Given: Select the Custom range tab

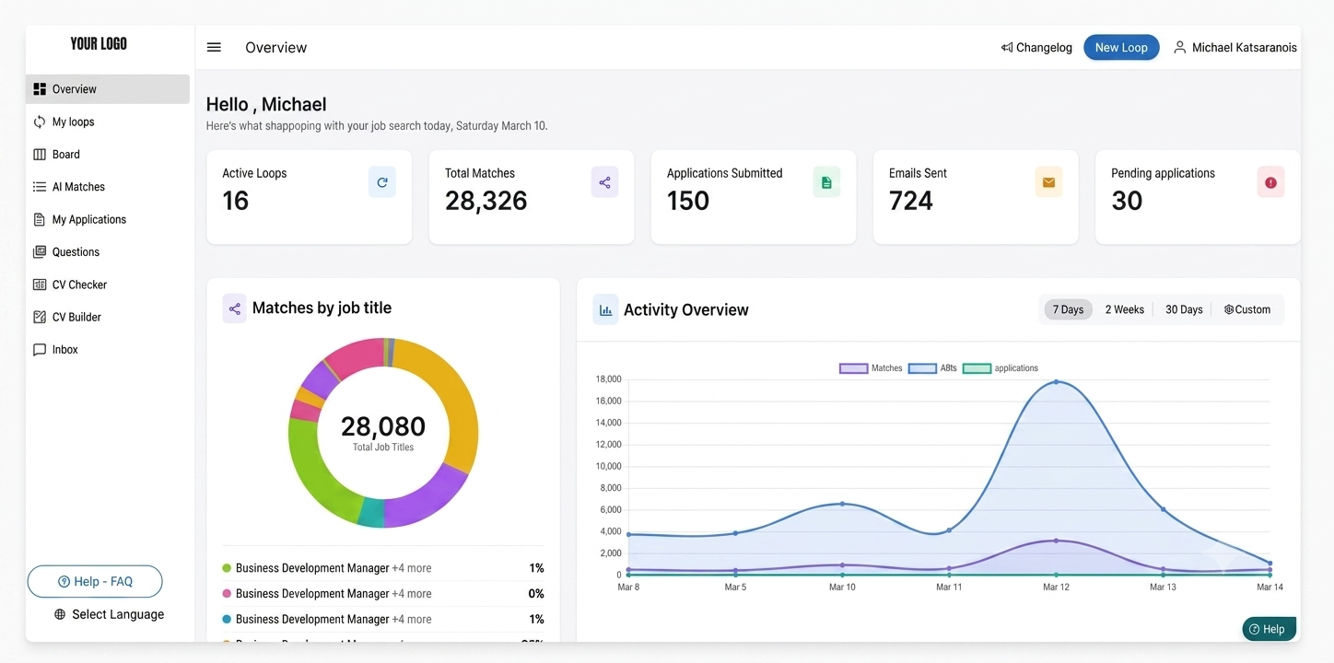Looking at the screenshot, I should [1247, 309].
